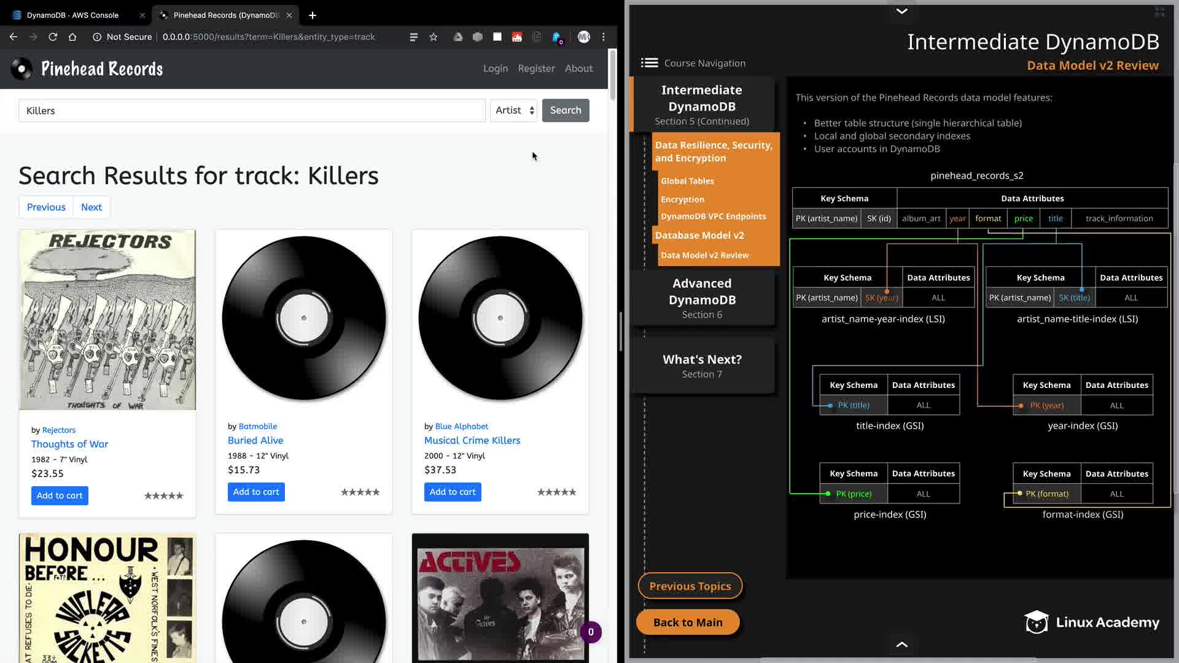Viewport: 1179px width, 663px height.
Task: Open the Chrome three-dot menu
Action: [604, 37]
